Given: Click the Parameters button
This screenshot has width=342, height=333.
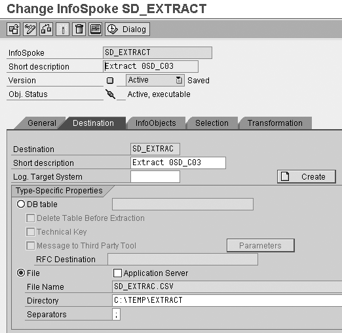Looking at the screenshot, I should pos(261,245).
